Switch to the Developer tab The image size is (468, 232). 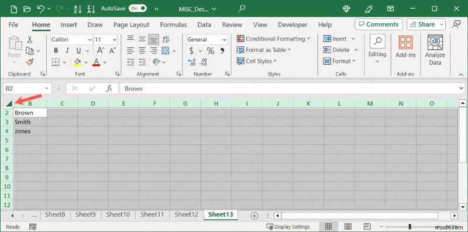(292, 25)
